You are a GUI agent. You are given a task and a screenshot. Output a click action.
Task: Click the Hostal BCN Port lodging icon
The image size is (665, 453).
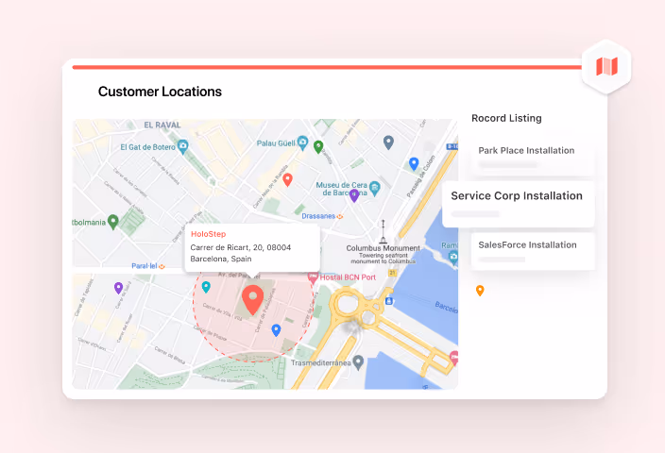click(313, 277)
